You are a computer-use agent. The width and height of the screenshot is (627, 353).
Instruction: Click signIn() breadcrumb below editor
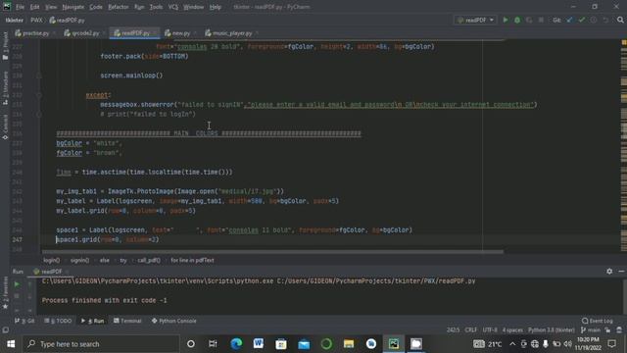tap(79, 260)
